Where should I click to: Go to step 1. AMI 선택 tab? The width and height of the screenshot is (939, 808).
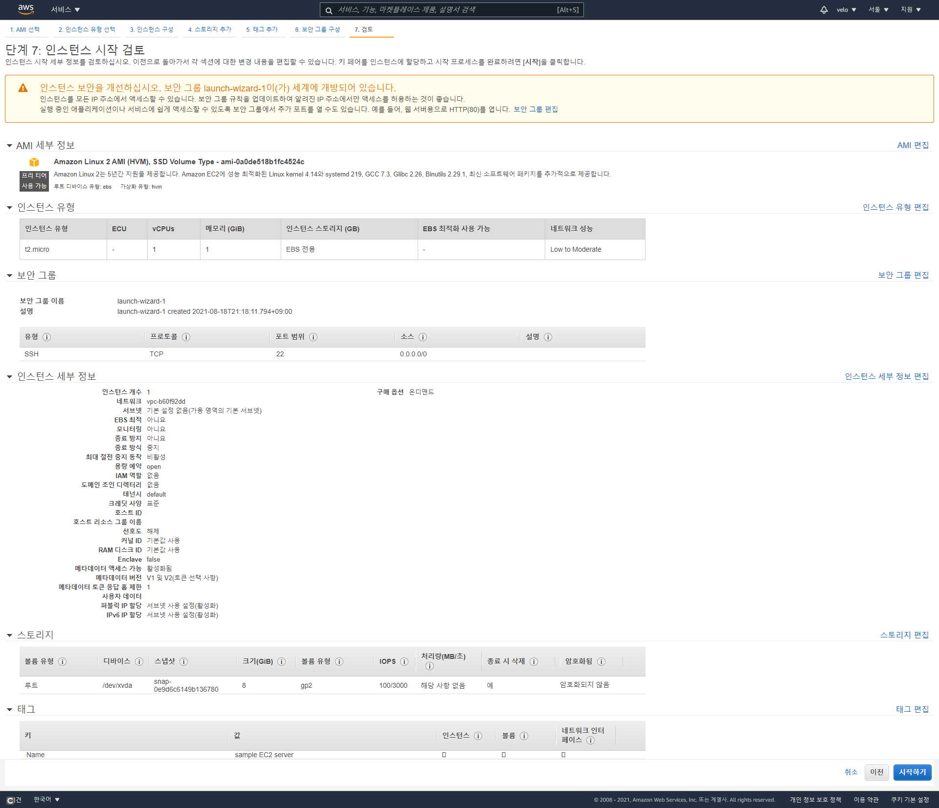click(25, 30)
